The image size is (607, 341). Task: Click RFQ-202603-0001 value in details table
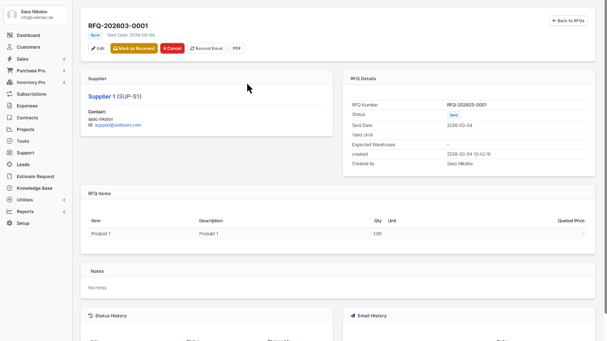467,105
